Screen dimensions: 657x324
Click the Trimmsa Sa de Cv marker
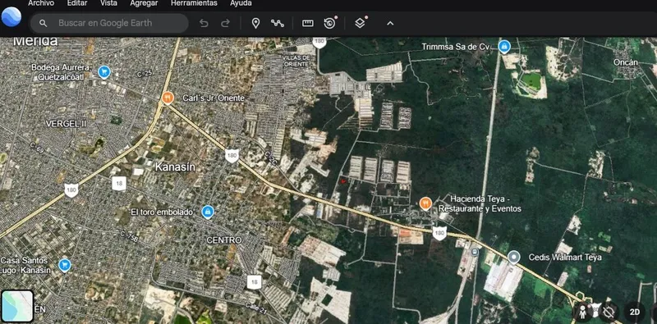(x=504, y=46)
